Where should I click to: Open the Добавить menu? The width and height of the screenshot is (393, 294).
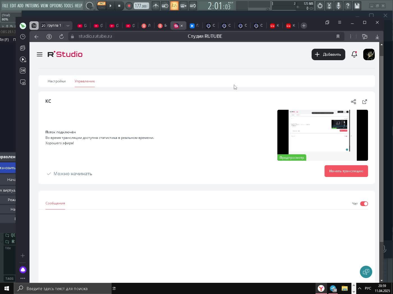click(328, 54)
